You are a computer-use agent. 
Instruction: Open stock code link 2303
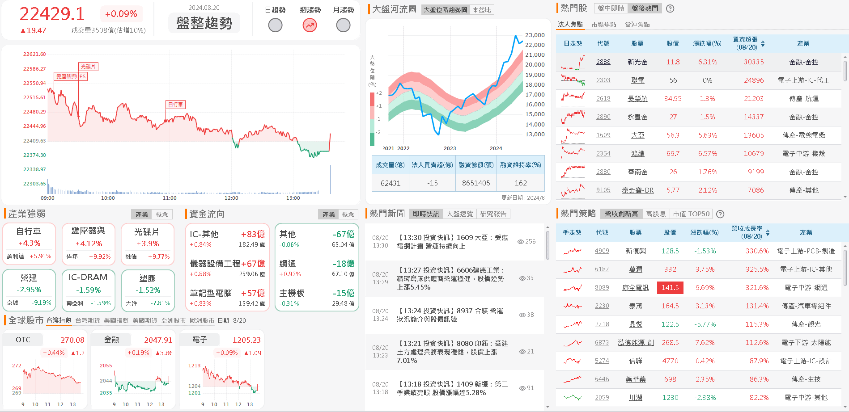point(603,80)
